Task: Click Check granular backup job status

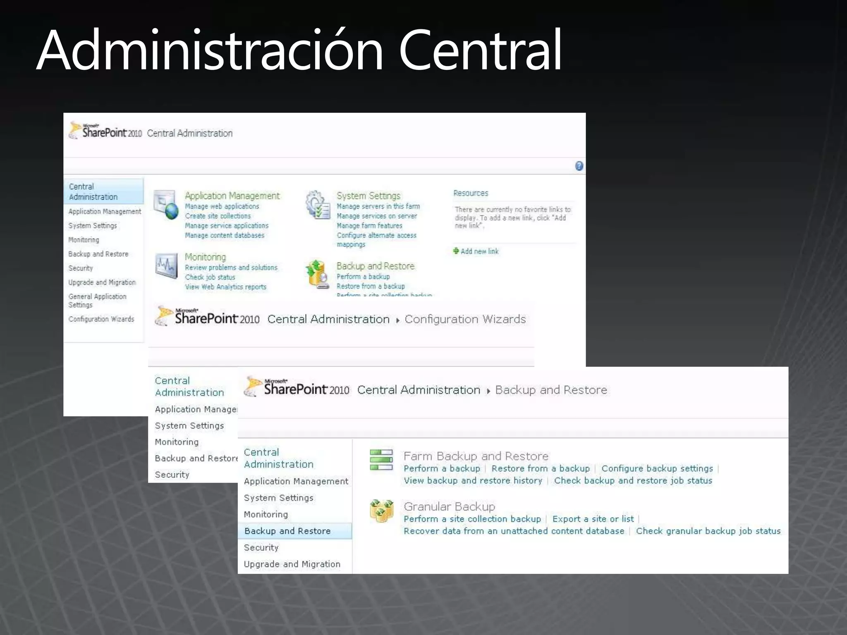Action: coord(708,531)
